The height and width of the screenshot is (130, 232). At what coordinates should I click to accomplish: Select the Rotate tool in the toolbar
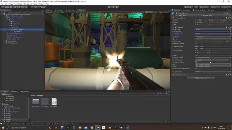11,7
